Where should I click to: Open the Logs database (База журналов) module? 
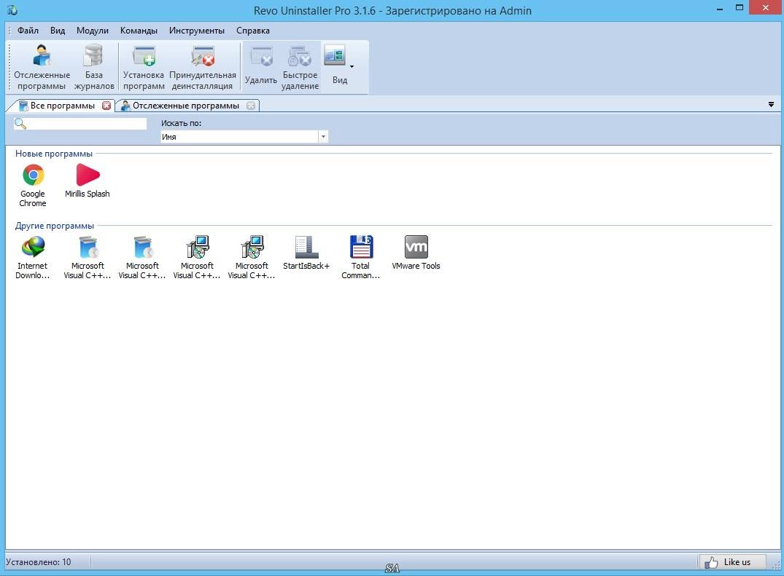(x=94, y=68)
